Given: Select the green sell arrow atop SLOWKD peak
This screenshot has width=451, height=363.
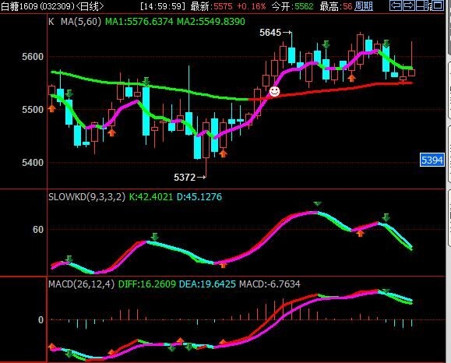Looking at the screenshot, I should tap(317, 204).
